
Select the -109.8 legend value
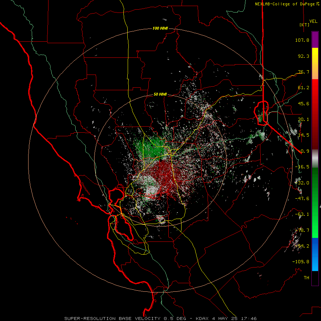(x=301, y=262)
